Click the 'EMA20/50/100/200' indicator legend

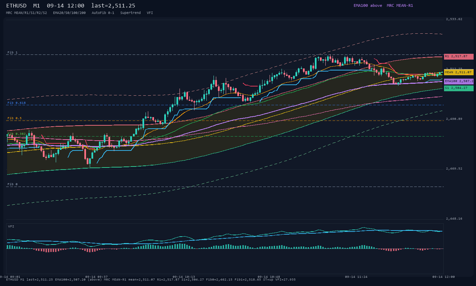click(69, 13)
